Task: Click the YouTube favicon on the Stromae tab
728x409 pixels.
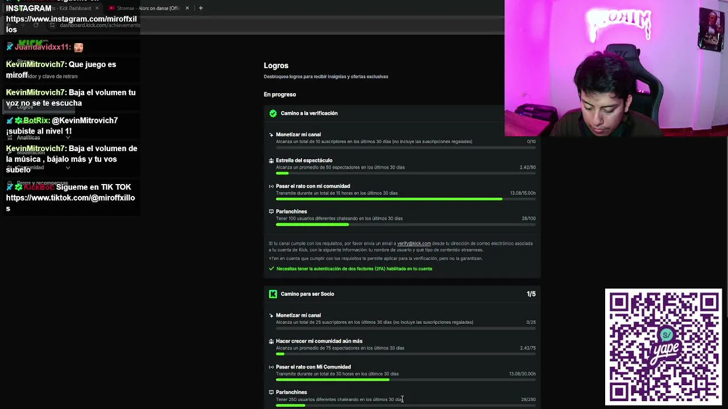Action: (x=111, y=8)
